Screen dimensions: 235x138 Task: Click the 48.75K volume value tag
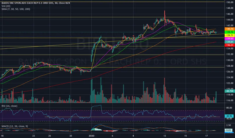[230, 91]
